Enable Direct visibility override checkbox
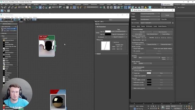The width and height of the screenshot is (195, 110). point(133,80)
